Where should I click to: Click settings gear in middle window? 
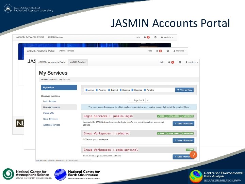(168, 51)
